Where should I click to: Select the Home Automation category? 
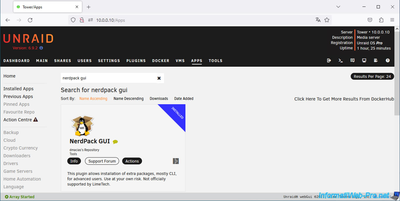[22, 179]
